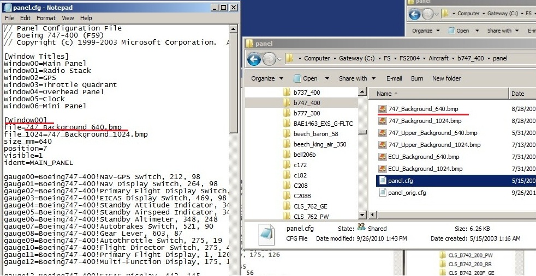Click panel_orig.cfg file icon
Image resolution: width=536 pixels, height=276 pixels.
(x=383, y=193)
